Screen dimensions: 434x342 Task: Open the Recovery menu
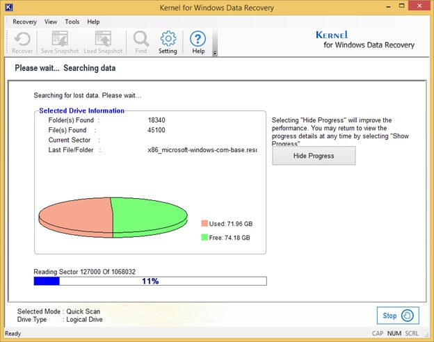pyautogui.click(x=24, y=22)
